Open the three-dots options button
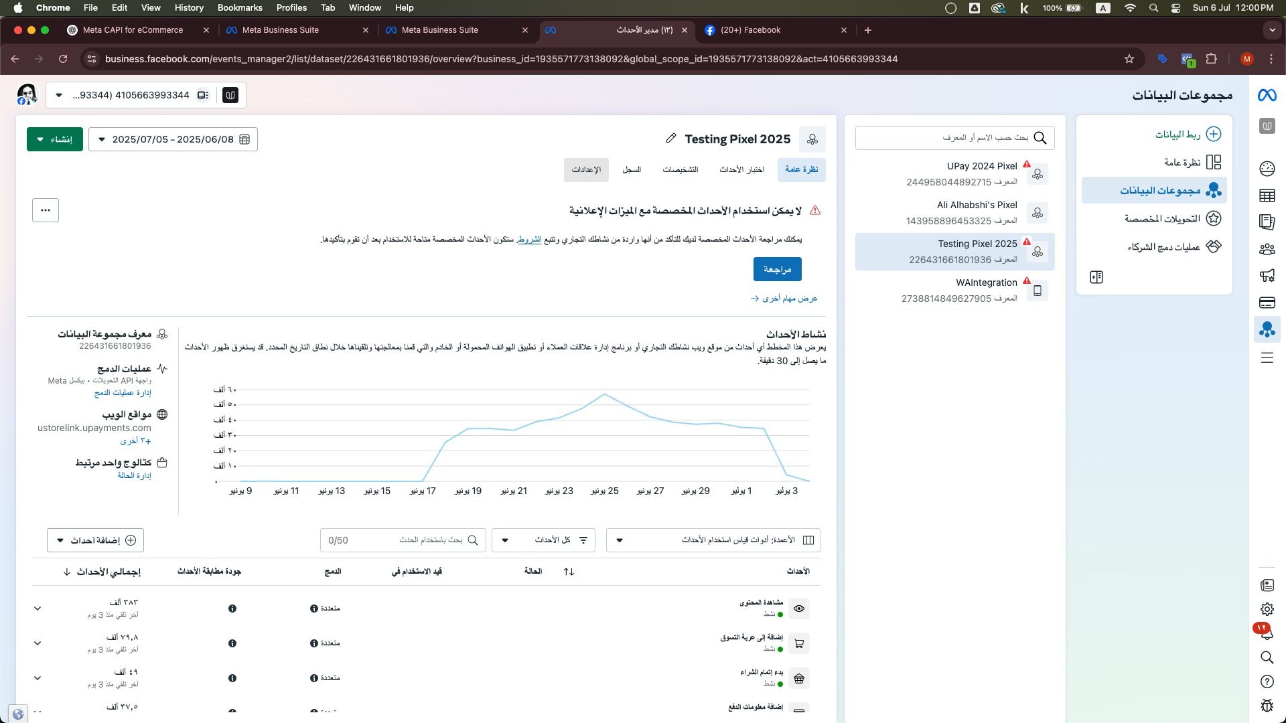 46,210
